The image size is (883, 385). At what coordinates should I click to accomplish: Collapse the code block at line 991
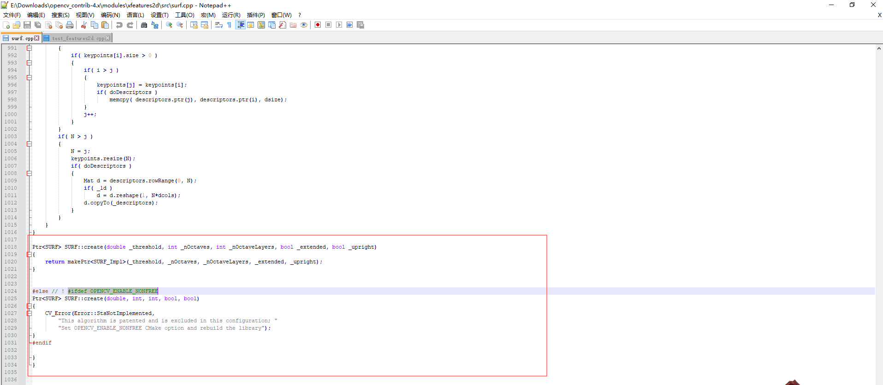click(29, 48)
